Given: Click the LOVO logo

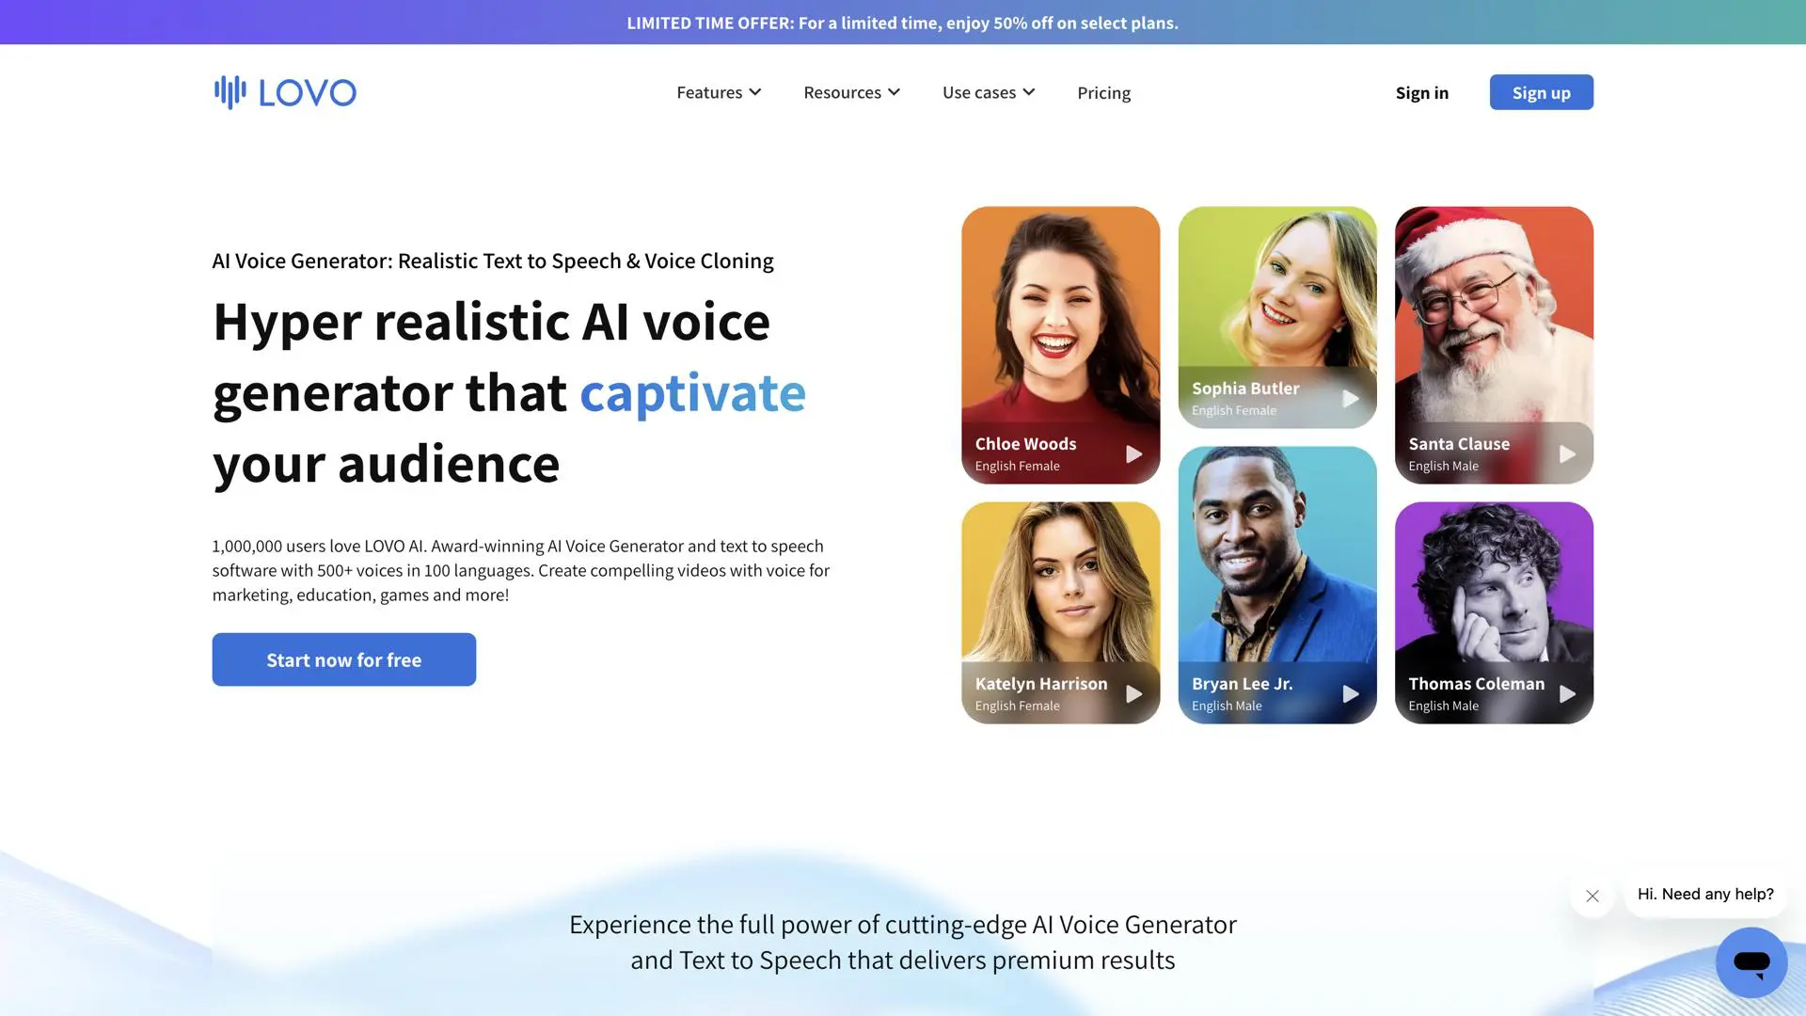Looking at the screenshot, I should [285, 92].
